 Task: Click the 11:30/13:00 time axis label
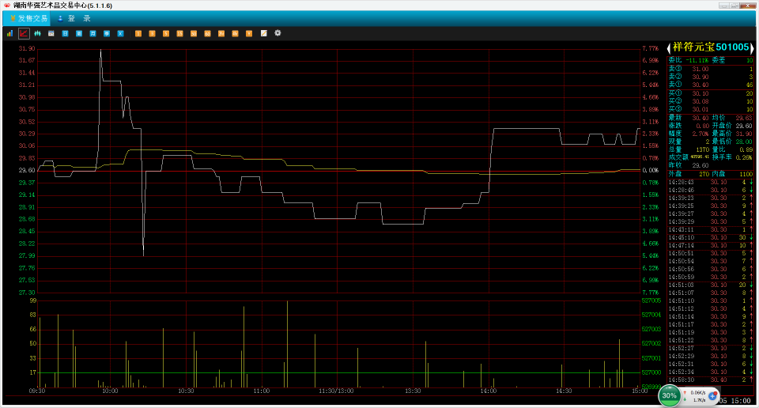pyautogui.click(x=336, y=391)
